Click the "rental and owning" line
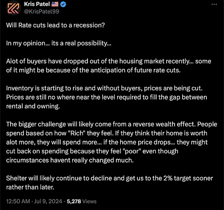224x210 pixels. (x=33, y=106)
